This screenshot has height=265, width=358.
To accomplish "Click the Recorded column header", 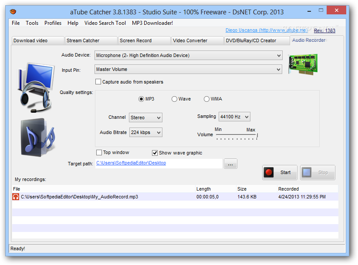I will click(x=308, y=189).
